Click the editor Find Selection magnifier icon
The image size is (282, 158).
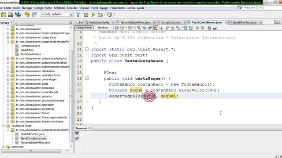(139, 28)
